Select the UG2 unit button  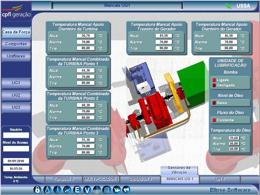point(16,95)
